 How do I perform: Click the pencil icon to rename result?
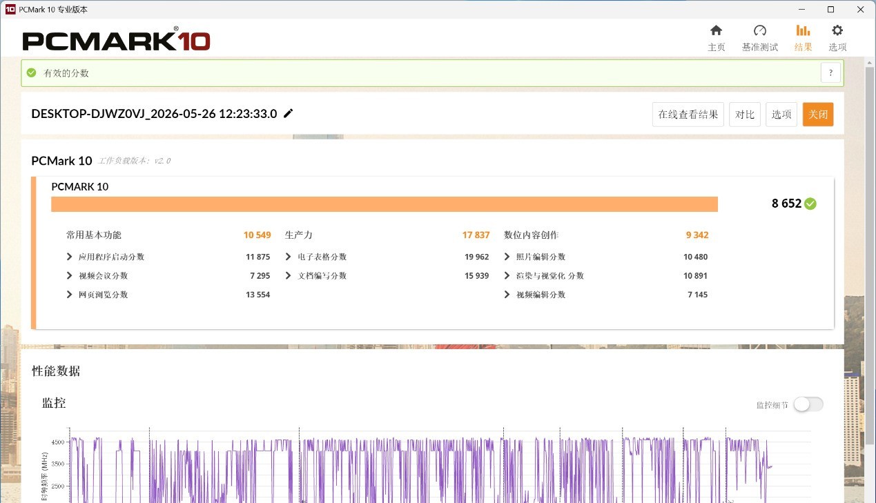pyautogui.click(x=289, y=114)
